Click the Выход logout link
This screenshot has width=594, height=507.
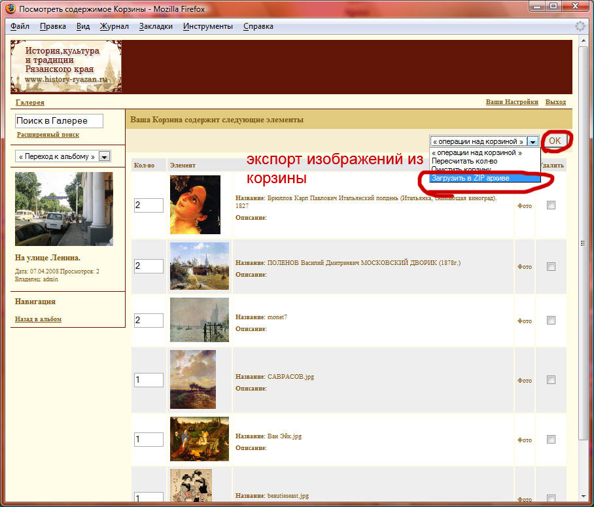(555, 102)
